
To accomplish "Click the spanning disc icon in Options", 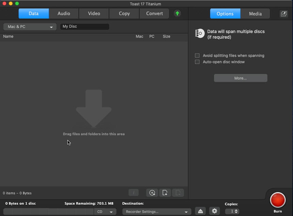I will (x=200, y=33).
